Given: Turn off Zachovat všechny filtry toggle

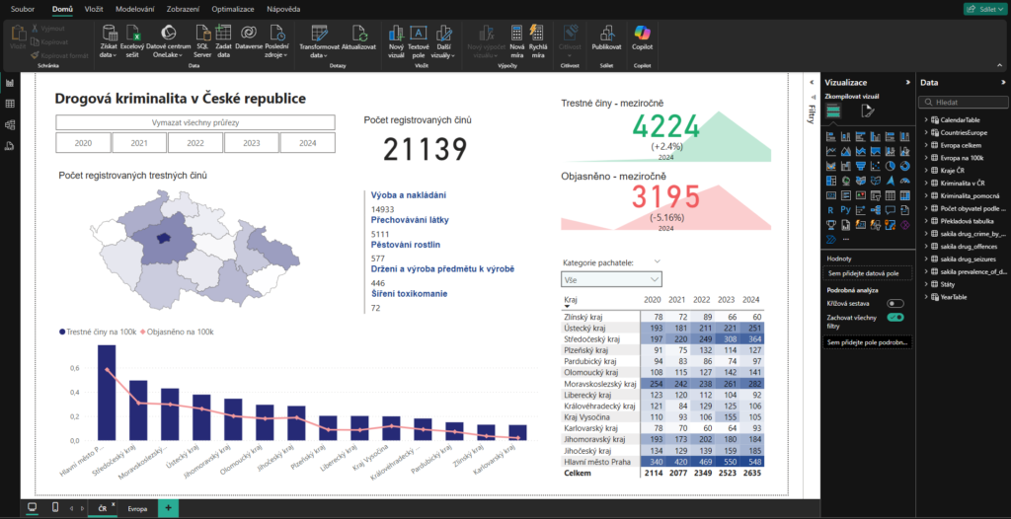Looking at the screenshot, I should tap(895, 318).
